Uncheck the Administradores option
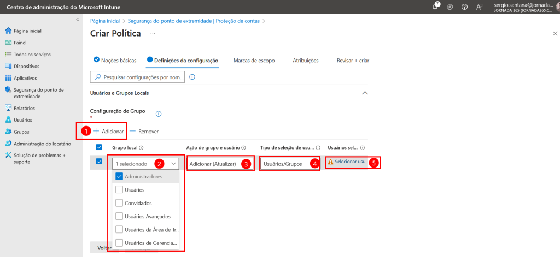560x257 pixels. [120, 176]
